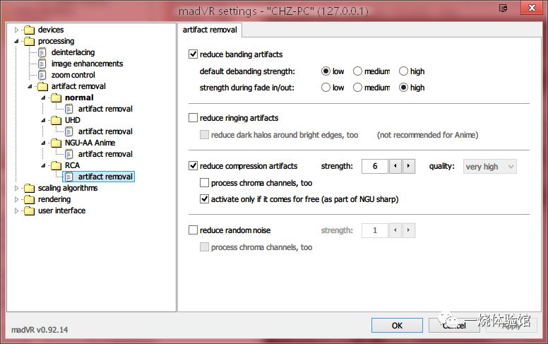
Task: Click the RCA profile folder icon
Action: tap(56, 165)
